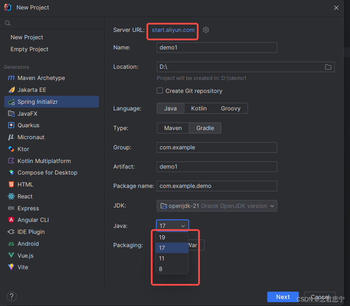Select Java as the language
The width and height of the screenshot is (350, 306).
pos(170,108)
